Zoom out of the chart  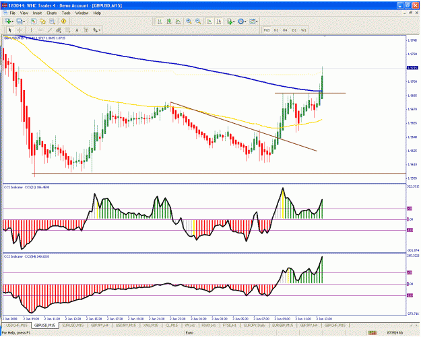[x=198, y=21]
